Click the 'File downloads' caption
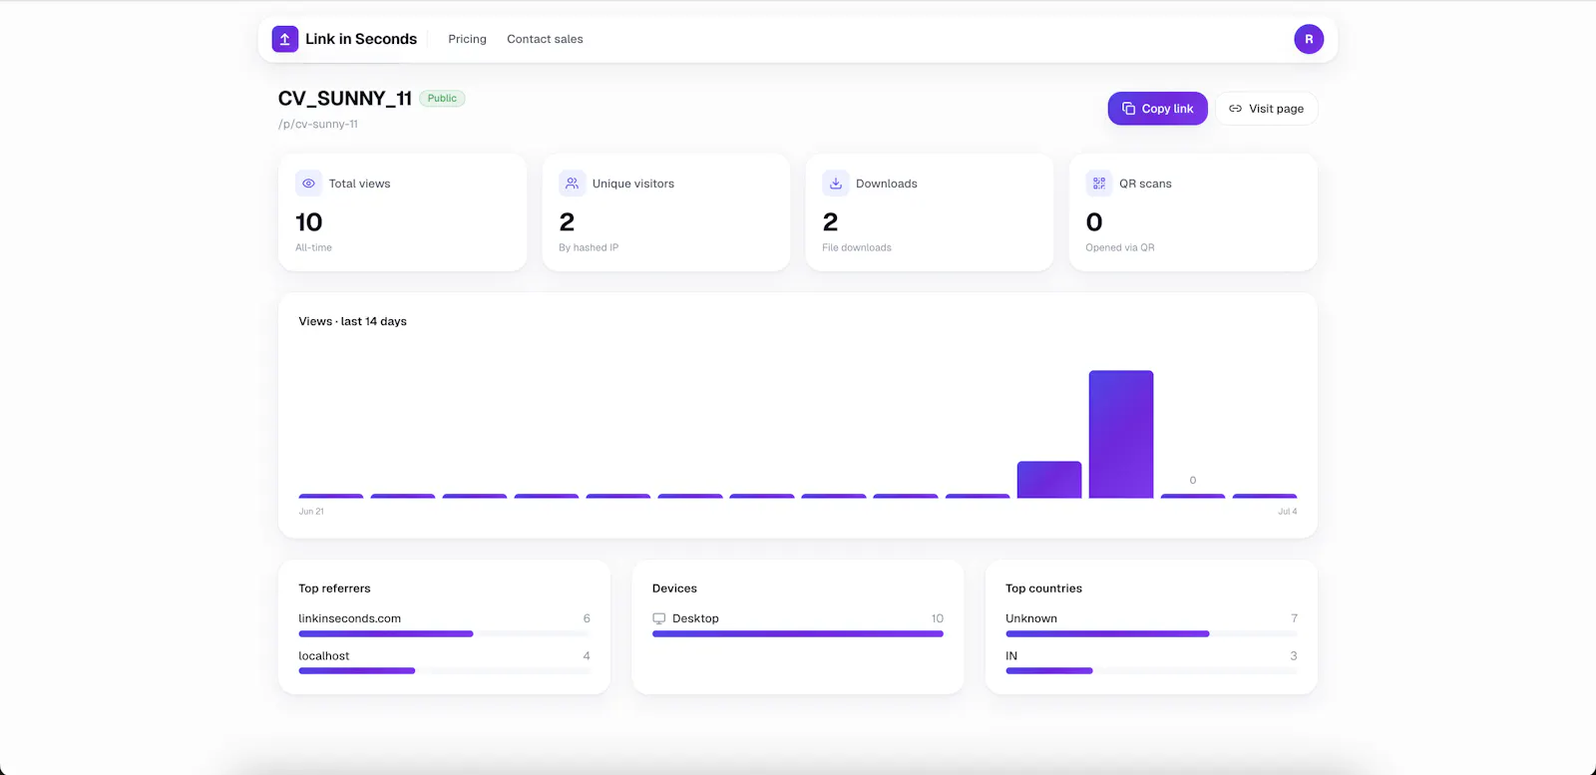Screen dimensions: 1596x775 pos(857,247)
